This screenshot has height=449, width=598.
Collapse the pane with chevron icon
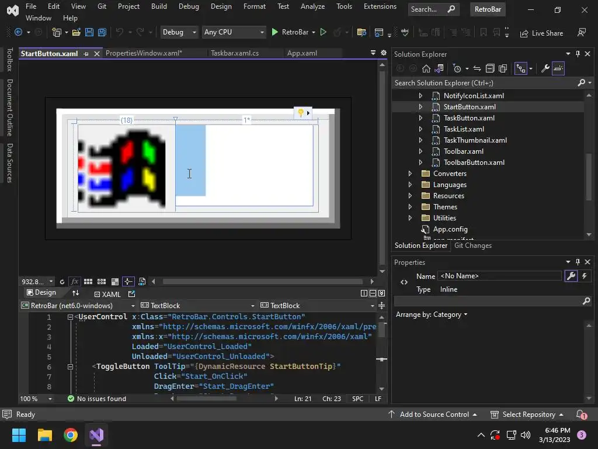tap(382, 293)
